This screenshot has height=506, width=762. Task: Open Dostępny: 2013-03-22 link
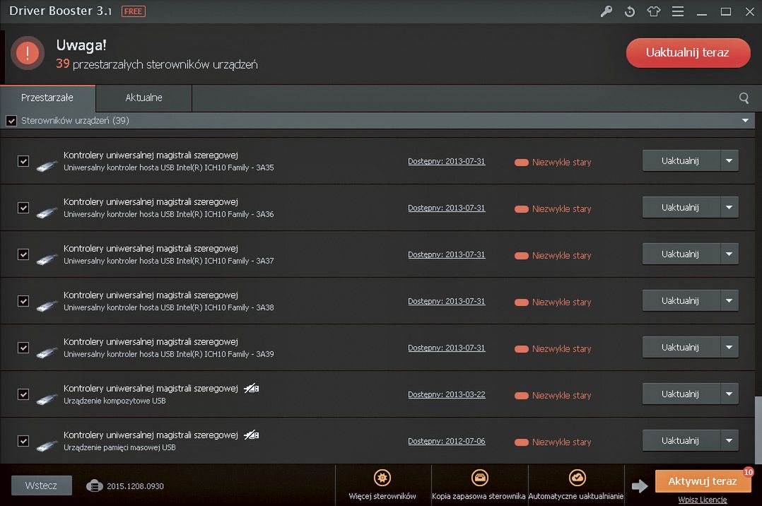point(447,394)
